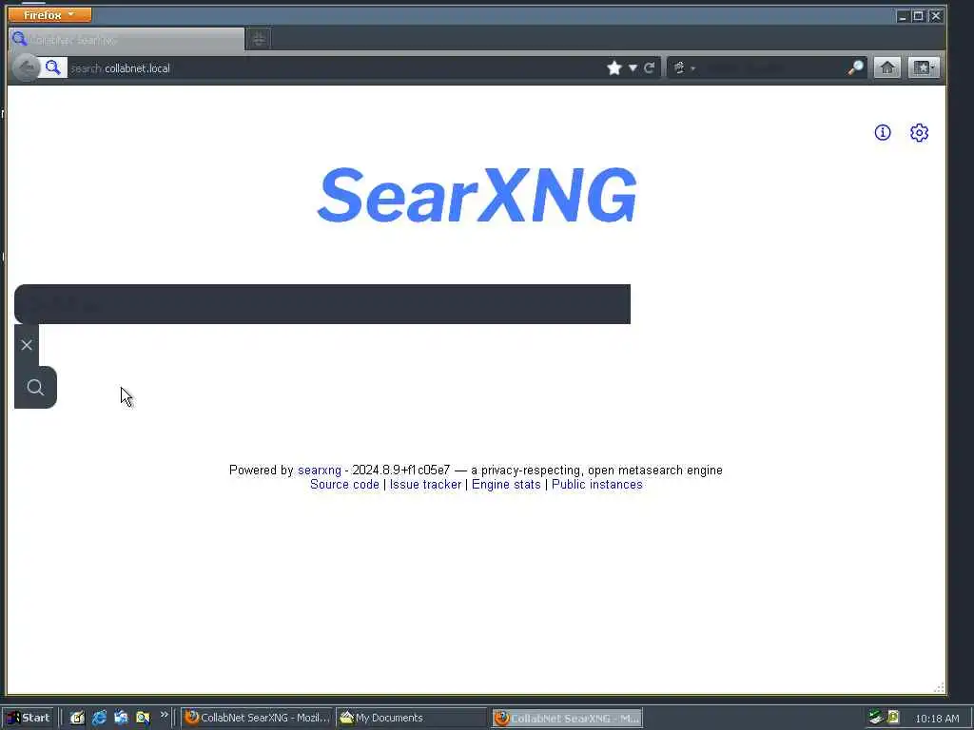Launch Outlook Express from Quick Launch
974x730 pixels.
click(x=121, y=718)
